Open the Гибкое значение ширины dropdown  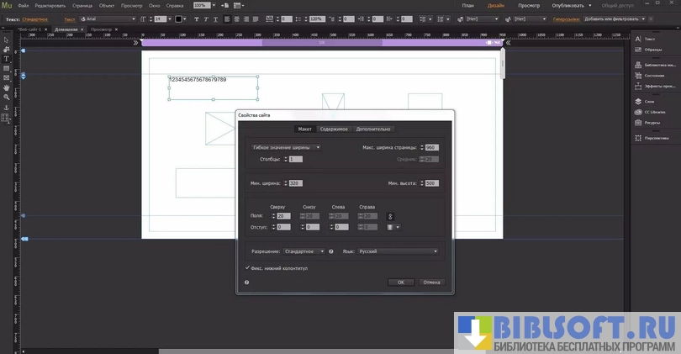(x=286, y=147)
